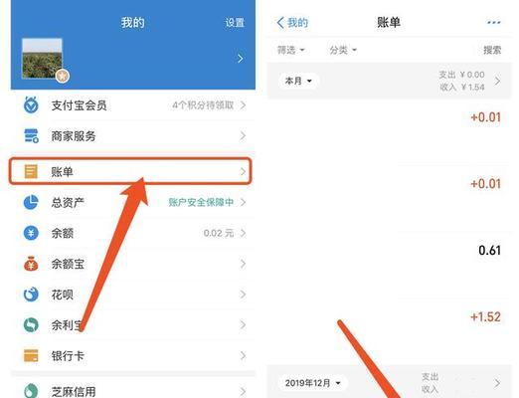Expand the 筛选 filter dropdown
519x398 pixels.
pyautogui.click(x=290, y=50)
